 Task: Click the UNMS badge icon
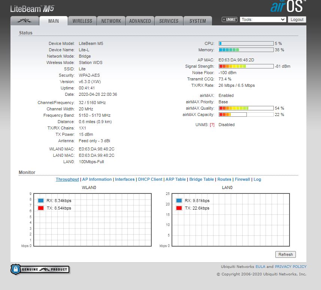pyautogui.click(x=230, y=19)
